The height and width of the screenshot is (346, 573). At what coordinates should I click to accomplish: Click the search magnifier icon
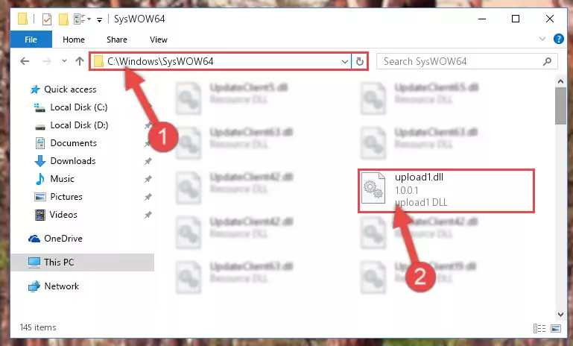point(547,61)
